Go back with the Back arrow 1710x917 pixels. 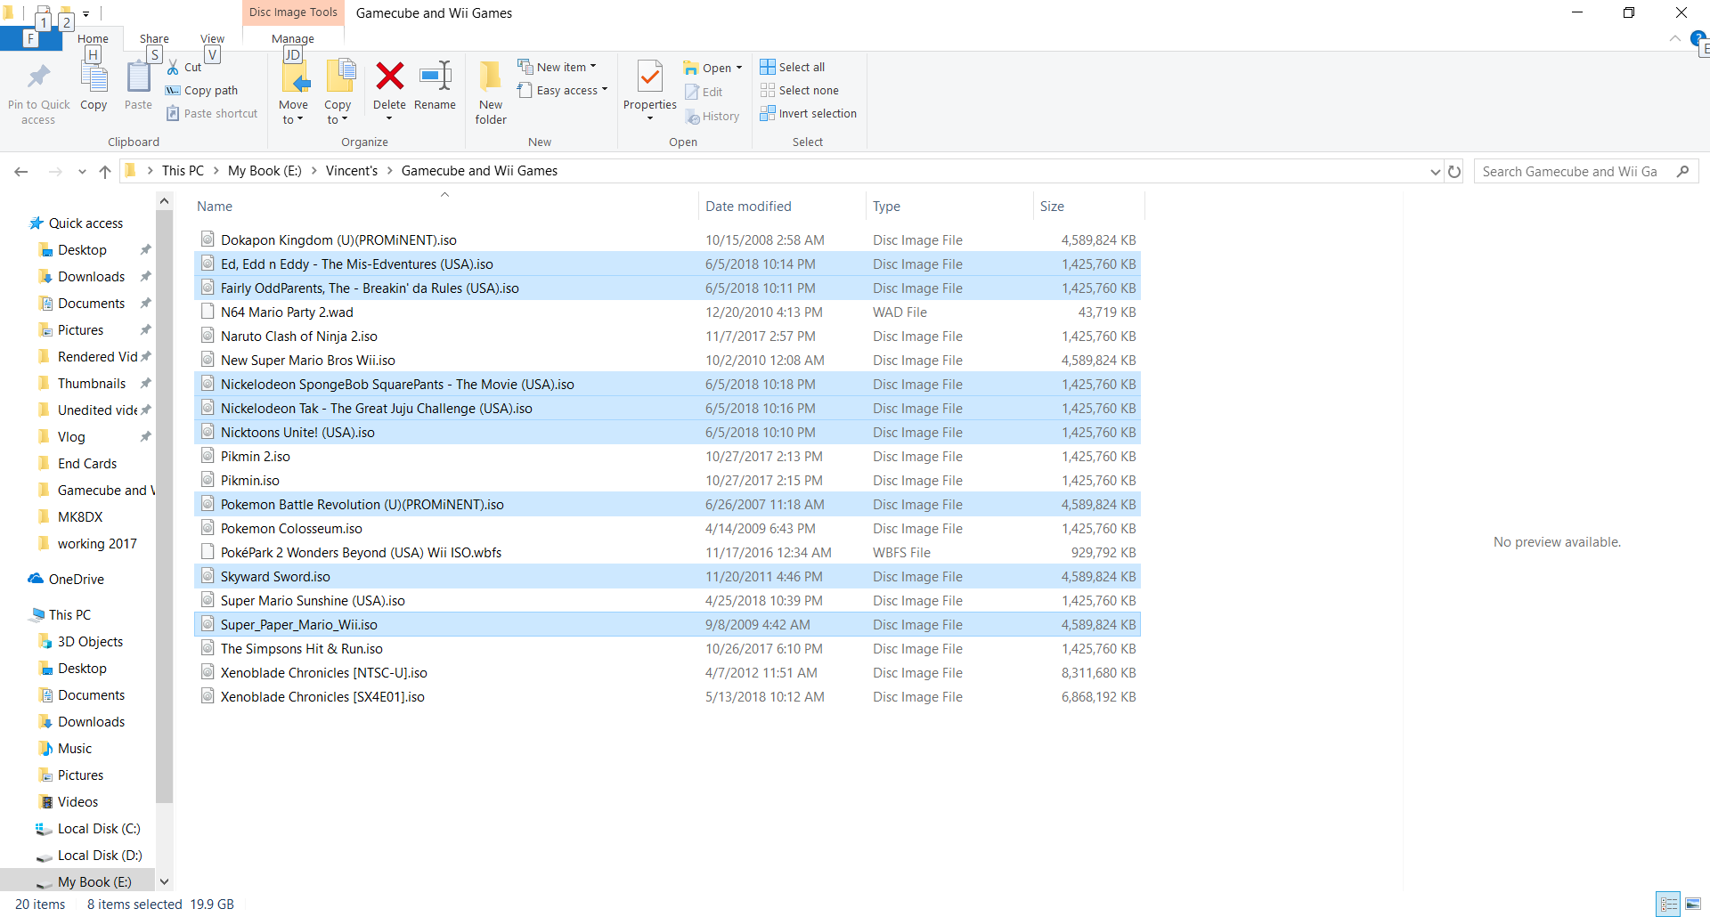21,172
